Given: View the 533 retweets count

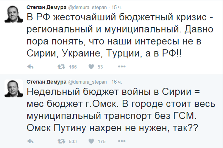Looking at the screenshot, I should tap(73, 141).
